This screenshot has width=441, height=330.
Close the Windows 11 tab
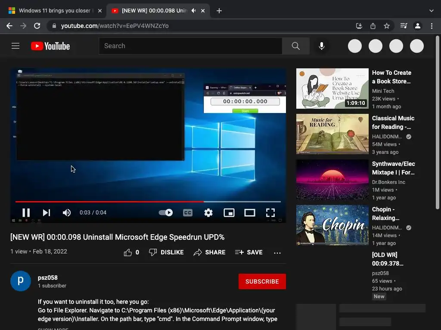100,11
